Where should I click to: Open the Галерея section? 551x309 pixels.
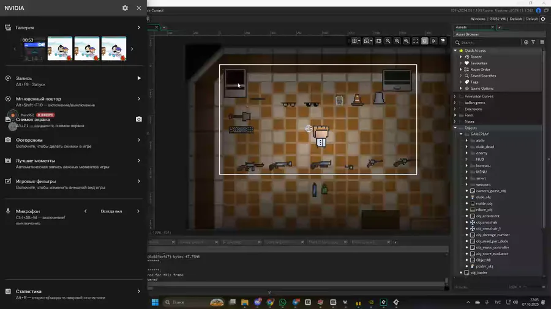coord(73,27)
